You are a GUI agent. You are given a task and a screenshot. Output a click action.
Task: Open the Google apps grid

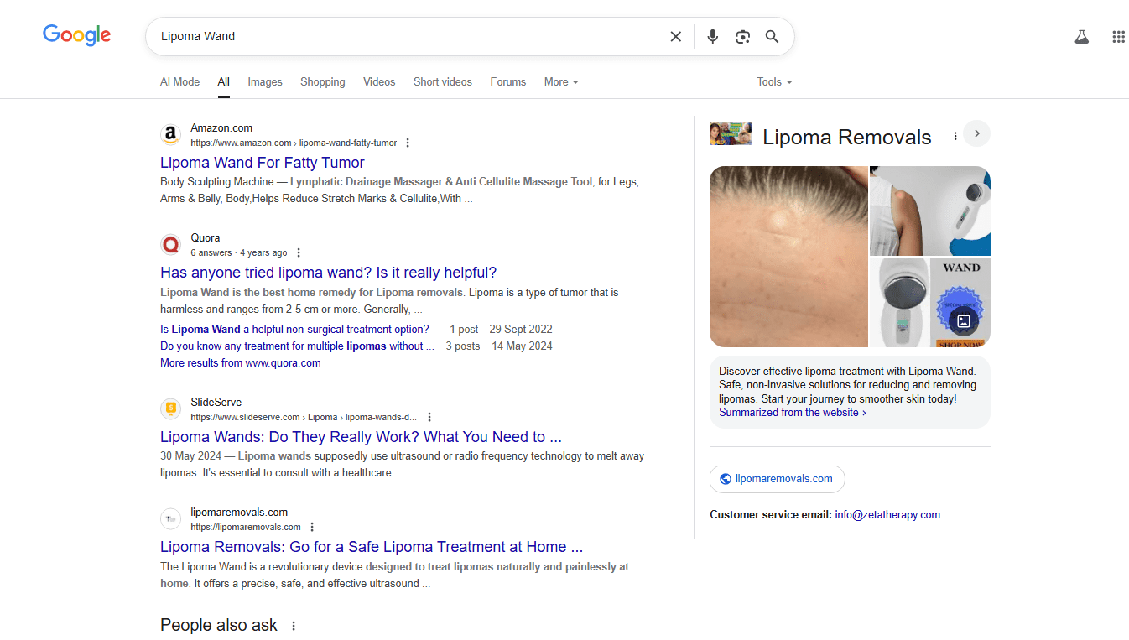1118,37
